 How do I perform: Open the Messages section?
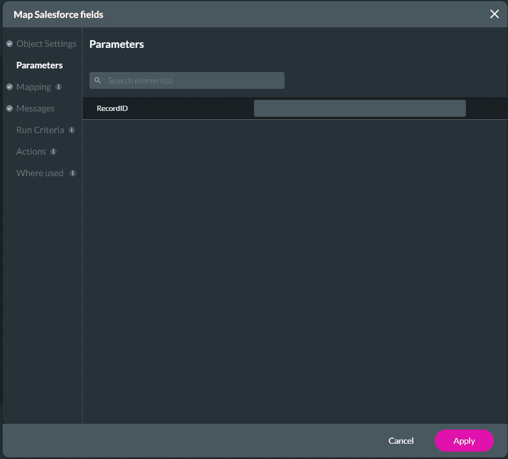[x=35, y=108]
